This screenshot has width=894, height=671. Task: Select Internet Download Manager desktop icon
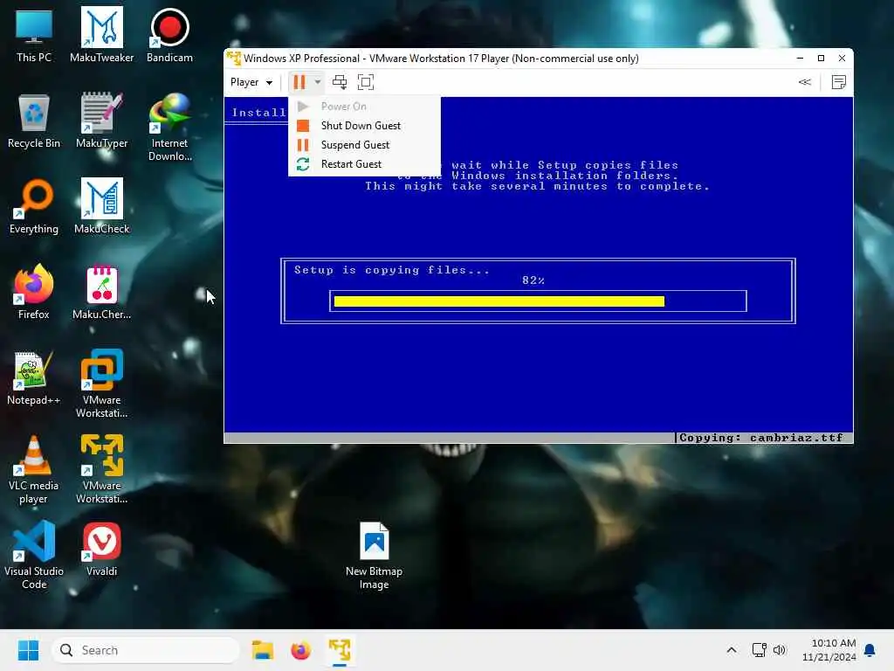click(169, 128)
